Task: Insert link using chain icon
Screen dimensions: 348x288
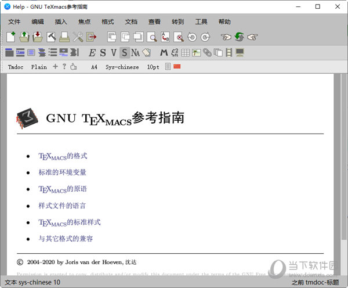Action: (207, 53)
